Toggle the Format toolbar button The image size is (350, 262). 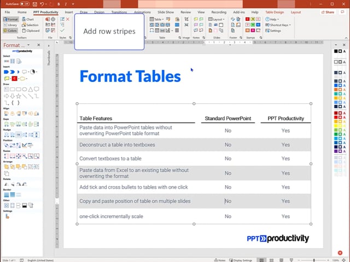[x=11, y=20]
